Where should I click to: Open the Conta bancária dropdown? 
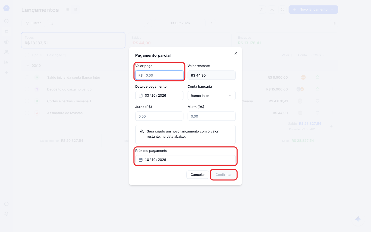pyautogui.click(x=212, y=96)
